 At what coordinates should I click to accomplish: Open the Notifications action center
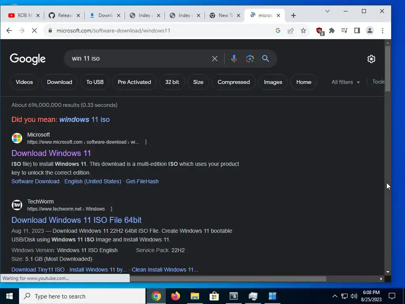[x=392, y=296]
